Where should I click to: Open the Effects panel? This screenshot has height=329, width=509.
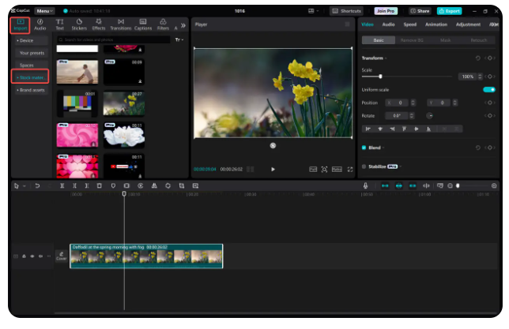[x=99, y=24]
